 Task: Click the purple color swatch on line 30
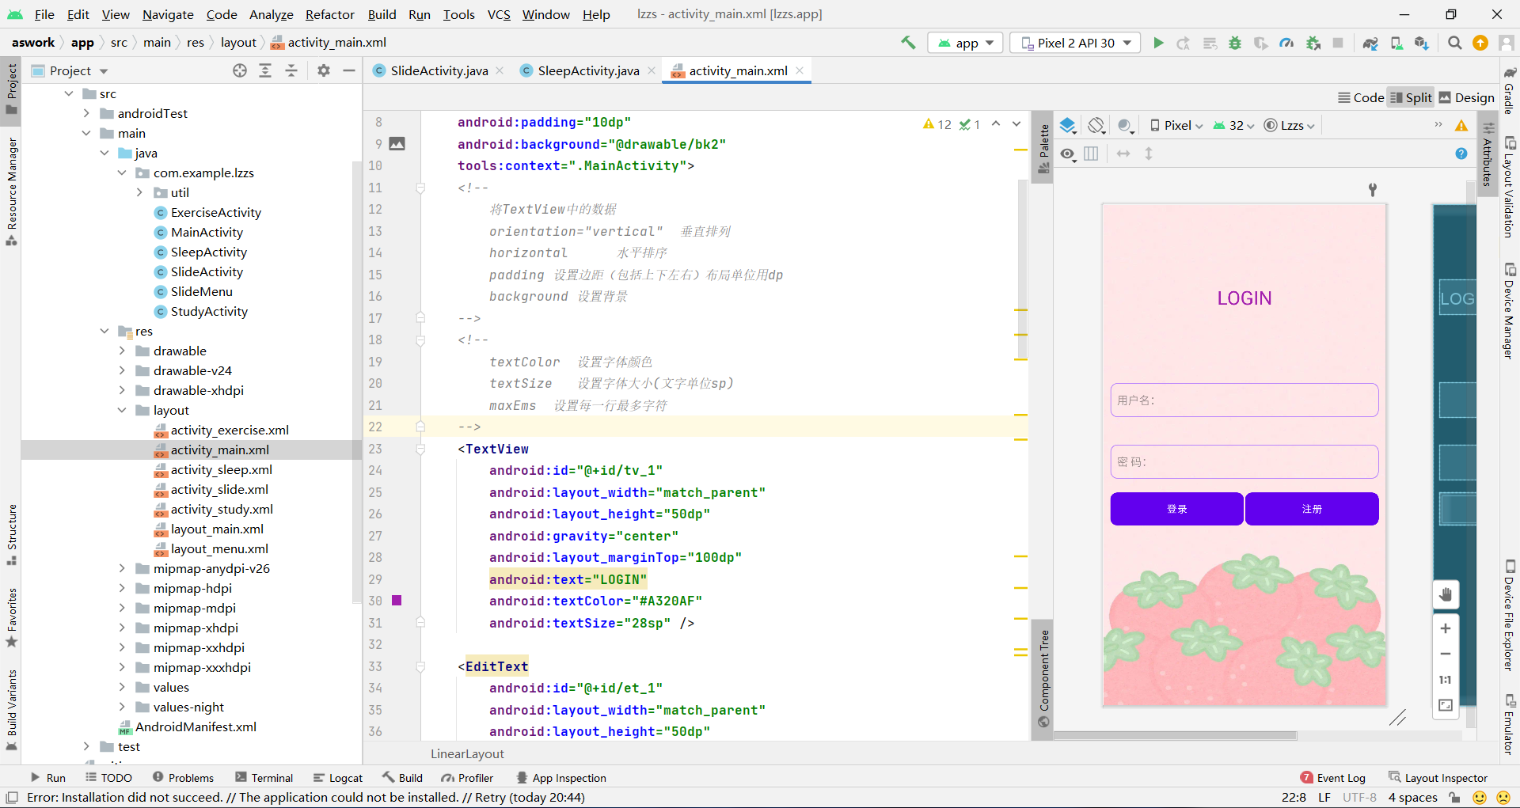coord(397,601)
